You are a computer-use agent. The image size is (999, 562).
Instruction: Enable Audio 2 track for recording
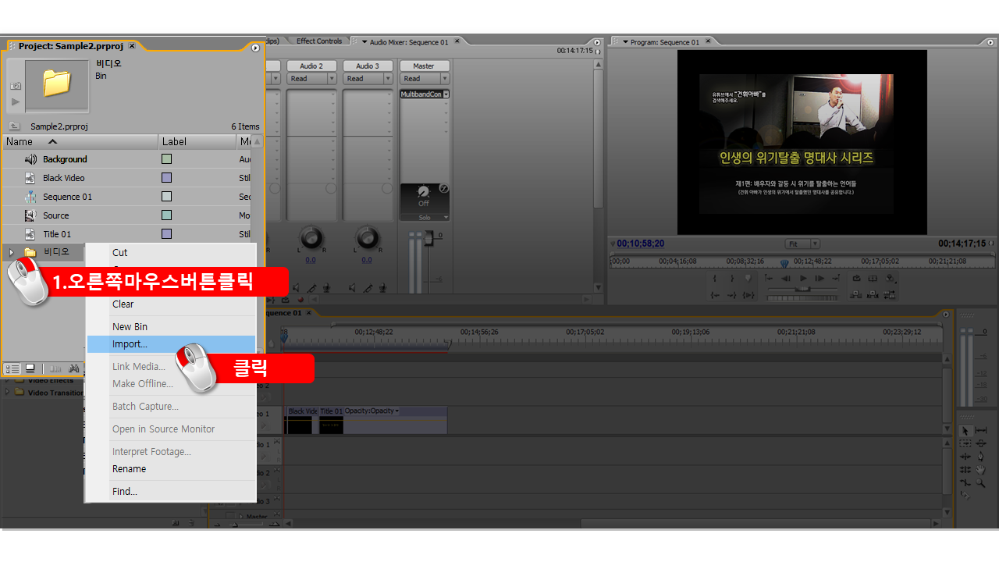(327, 288)
